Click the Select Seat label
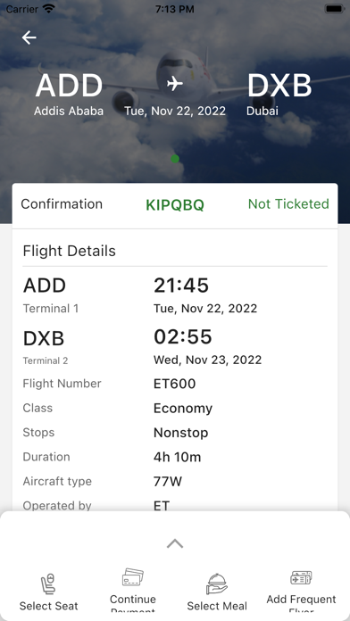 pos(49,606)
